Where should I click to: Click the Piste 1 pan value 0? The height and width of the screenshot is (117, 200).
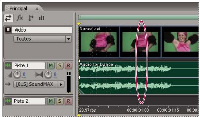pos(55,74)
